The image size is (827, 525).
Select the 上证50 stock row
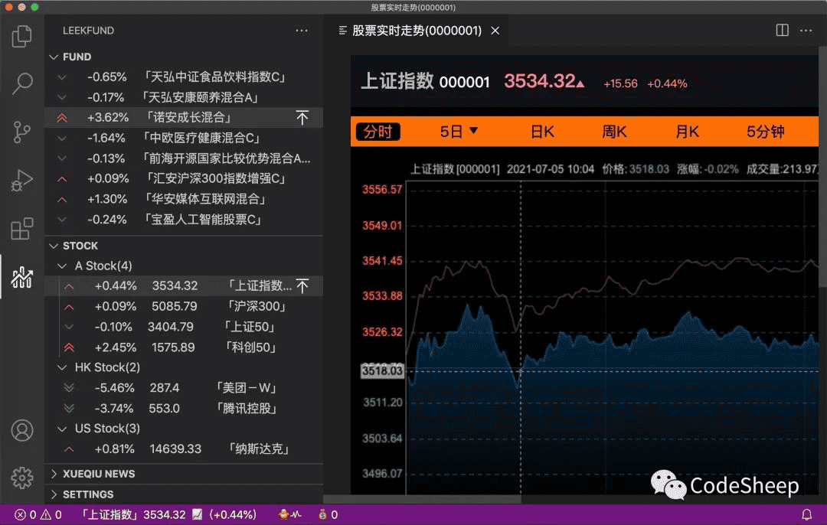point(184,327)
